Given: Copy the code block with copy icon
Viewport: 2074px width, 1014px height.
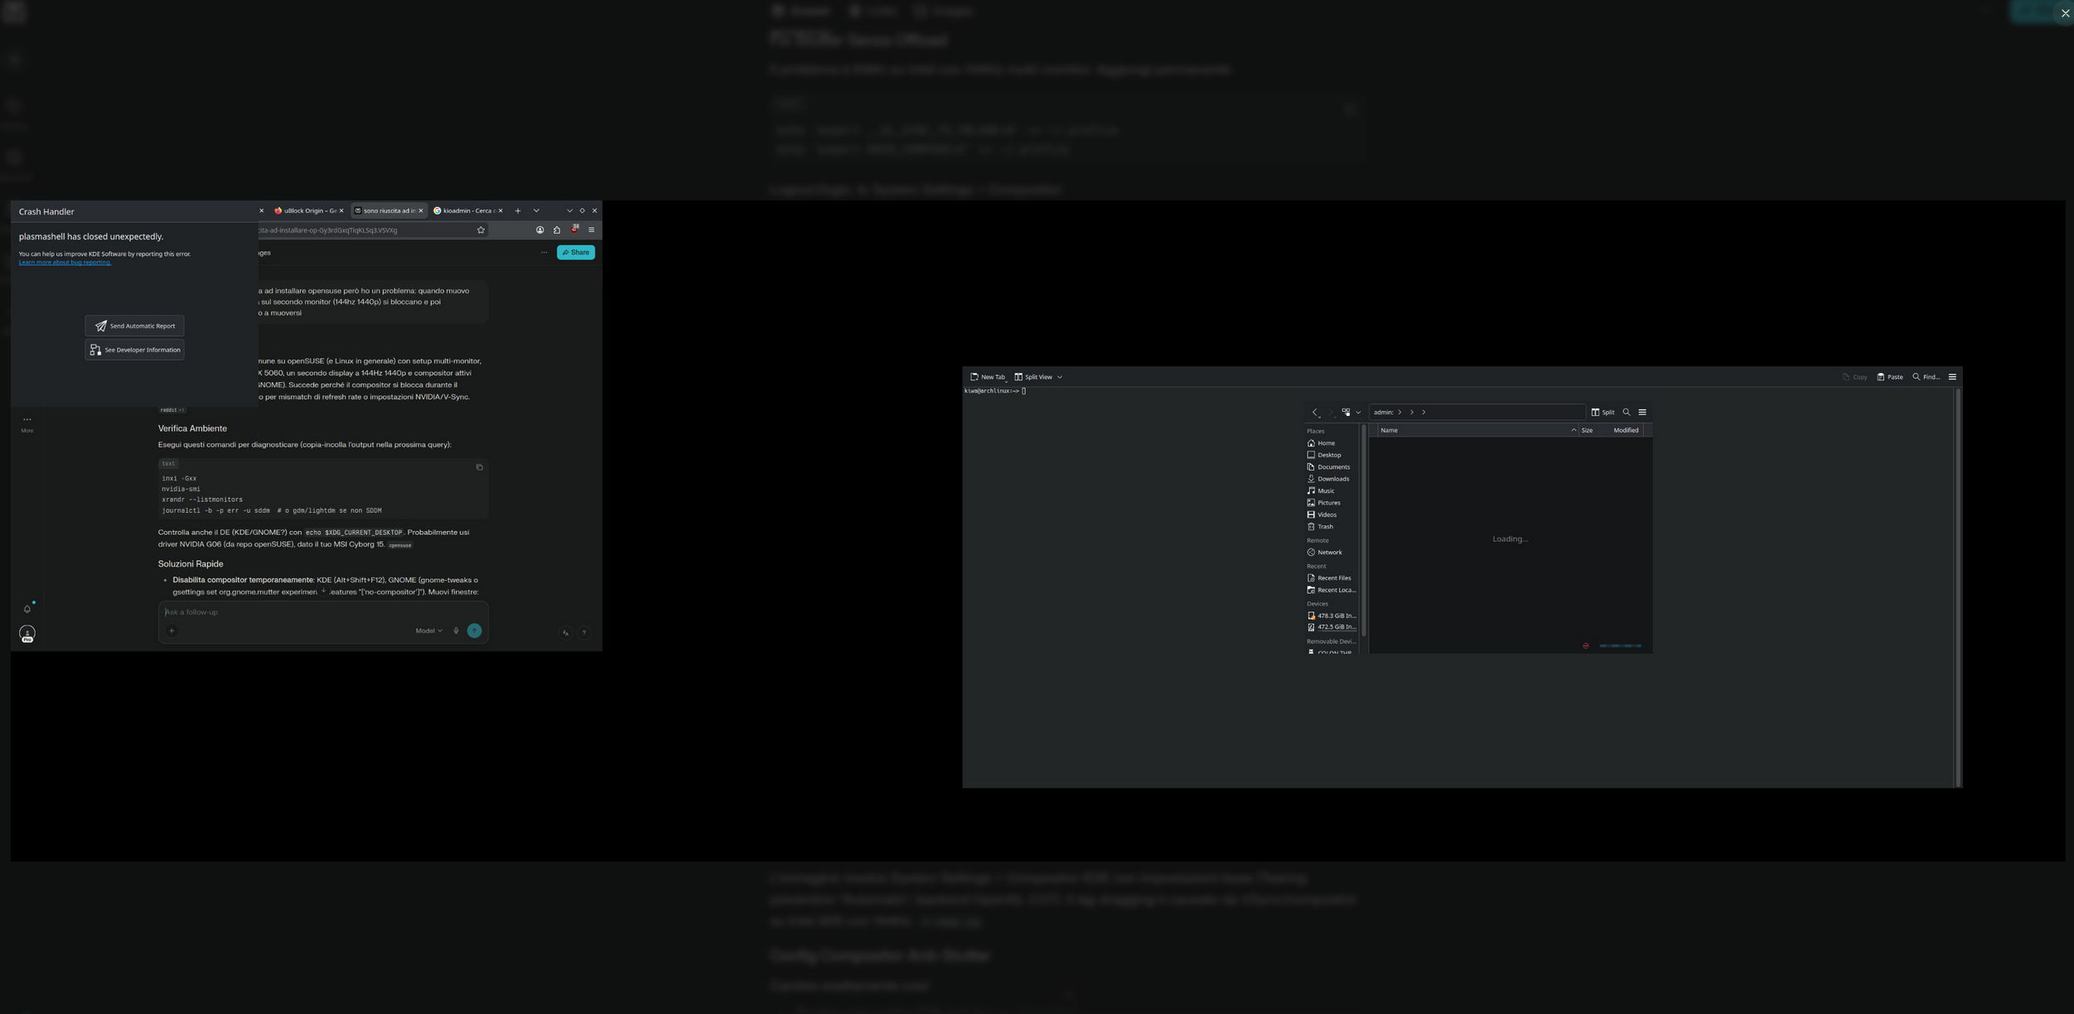Looking at the screenshot, I should (x=479, y=467).
